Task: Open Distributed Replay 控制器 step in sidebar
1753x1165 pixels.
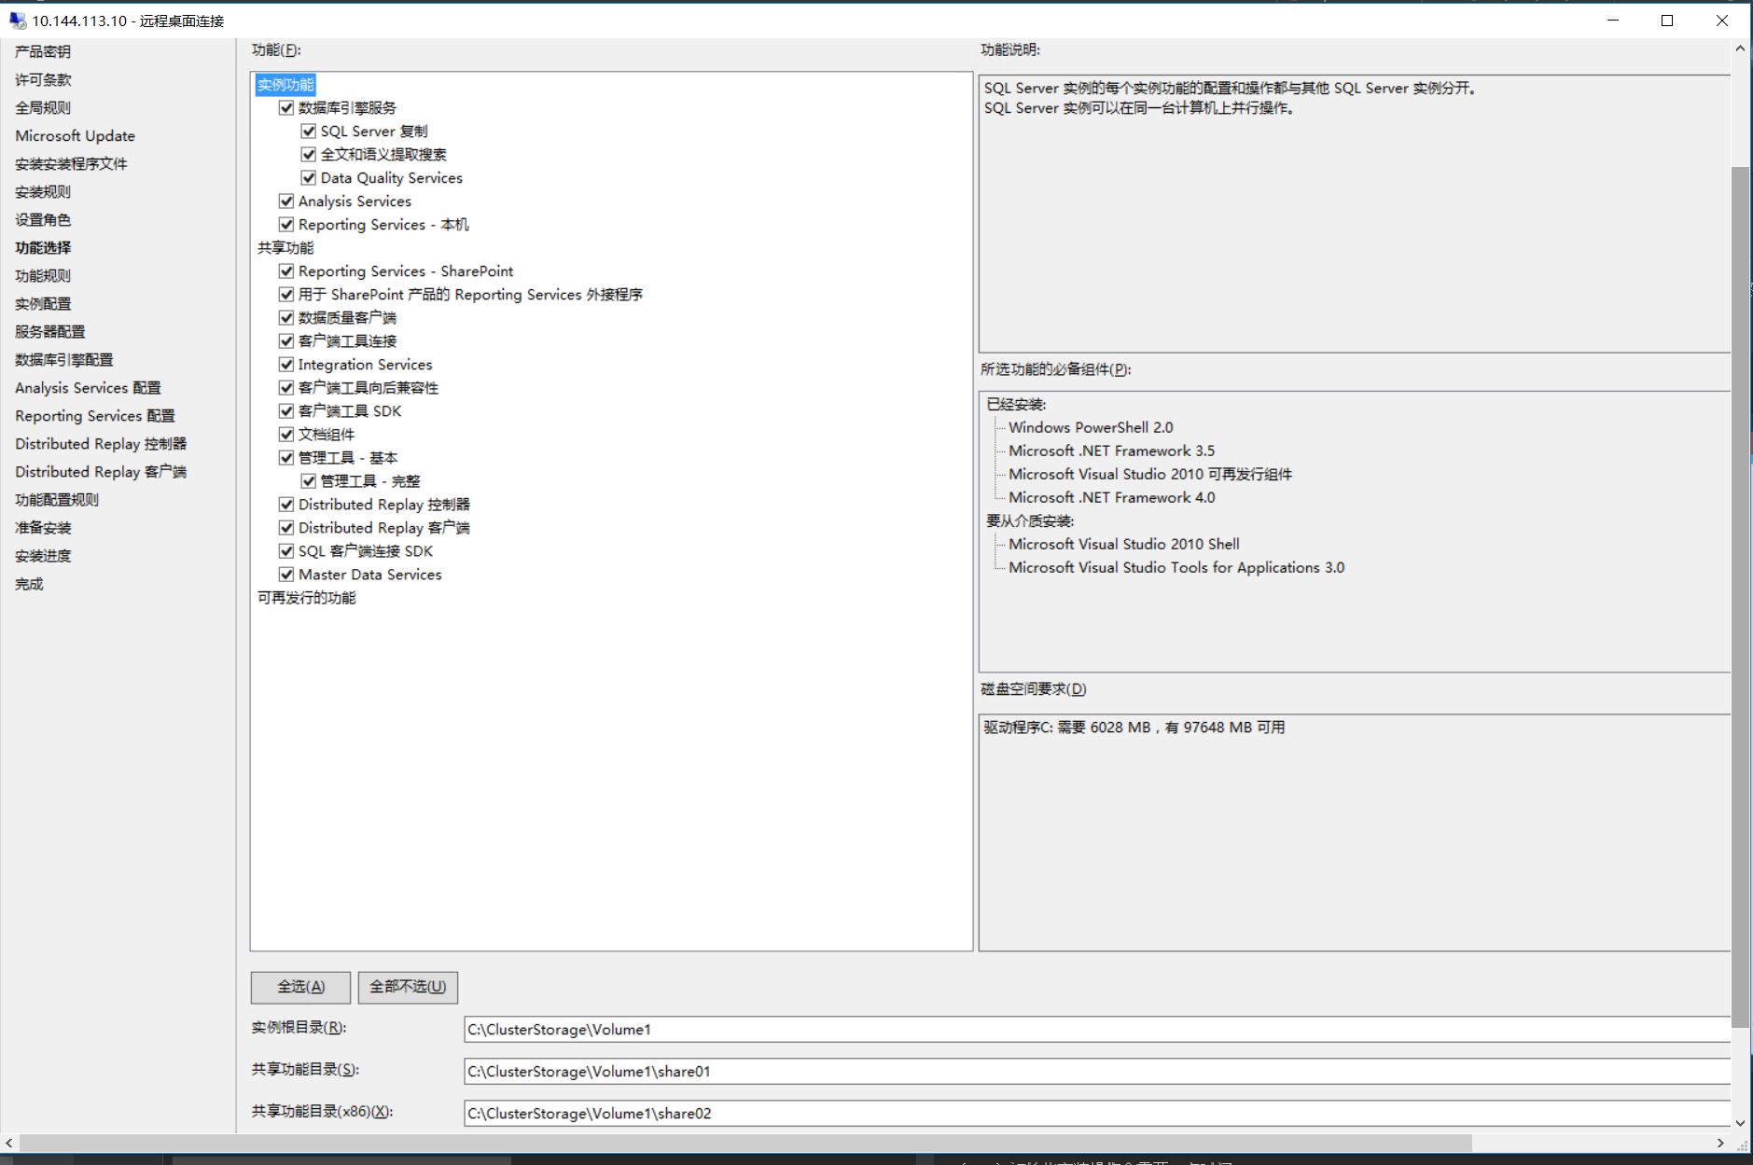Action: [x=101, y=444]
